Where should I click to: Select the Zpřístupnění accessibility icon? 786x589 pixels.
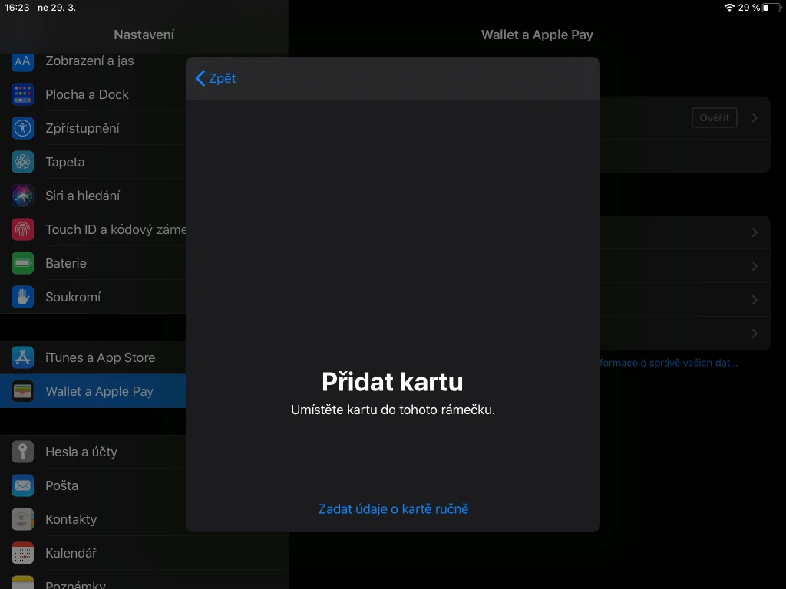[23, 128]
